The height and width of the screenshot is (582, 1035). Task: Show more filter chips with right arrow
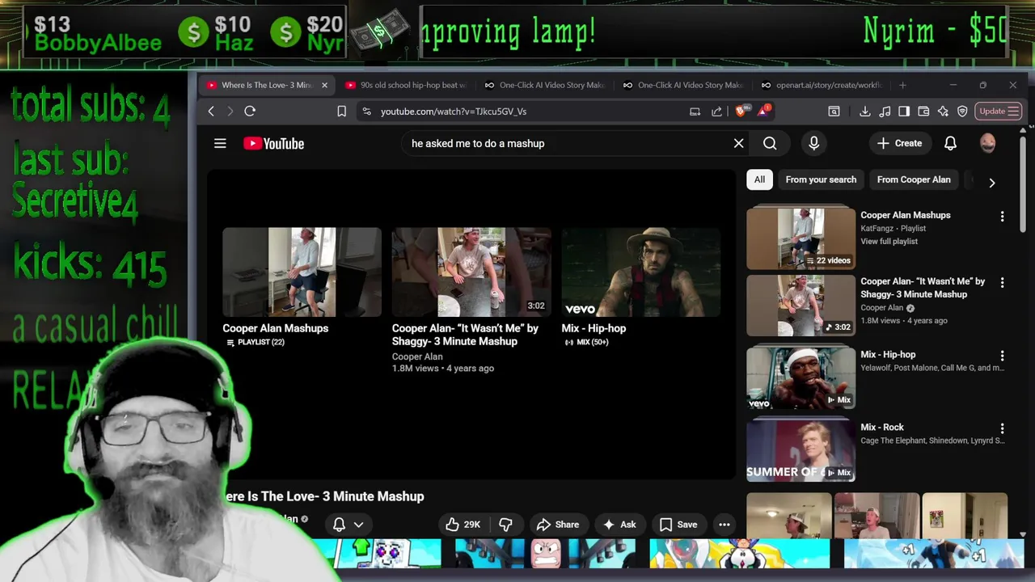point(991,182)
